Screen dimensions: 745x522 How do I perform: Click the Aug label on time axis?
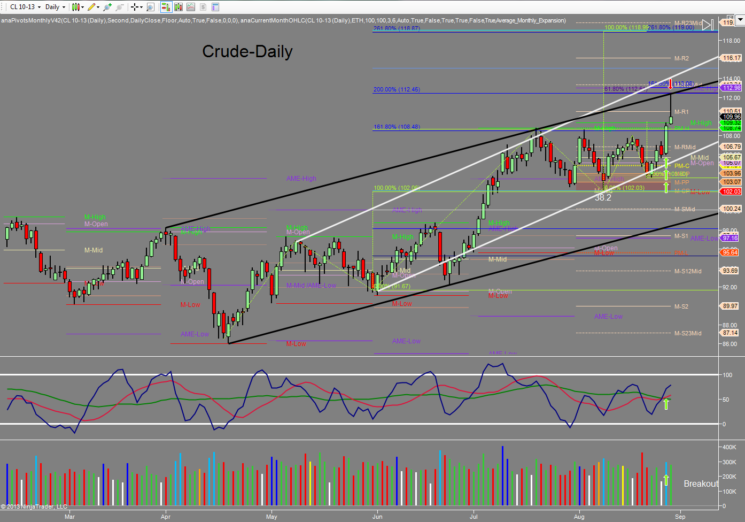pos(579,517)
